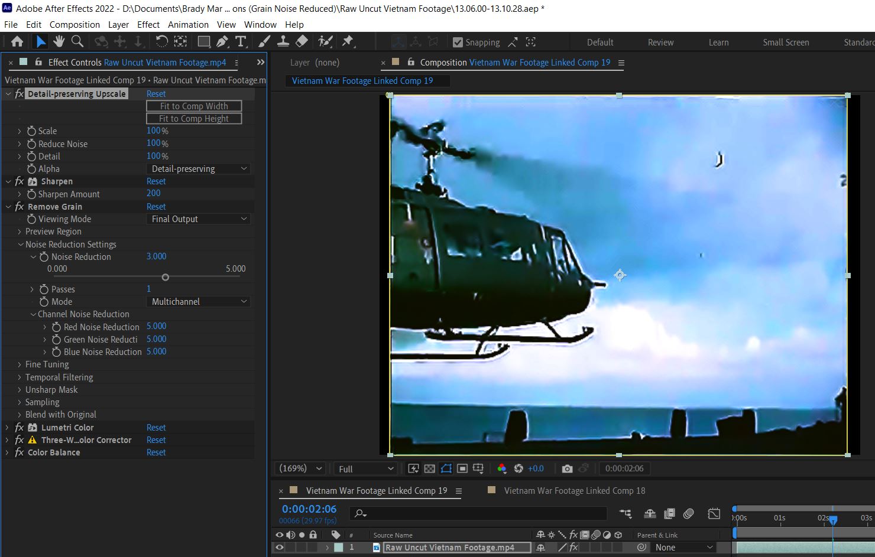This screenshot has height=557, width=875.
Task: Toggle the Detail-preserving Upscale fx switch
Action: point(20,94)
